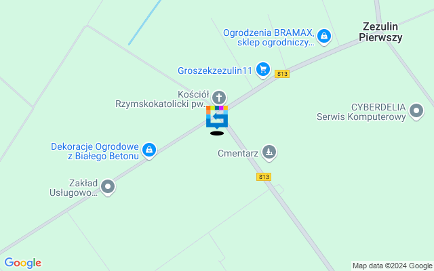Open Dekoracje Ogrodowe shopping bag pin
Viewport: 434px width, 271px height.
pyautogui.click(x=149, y=150)
